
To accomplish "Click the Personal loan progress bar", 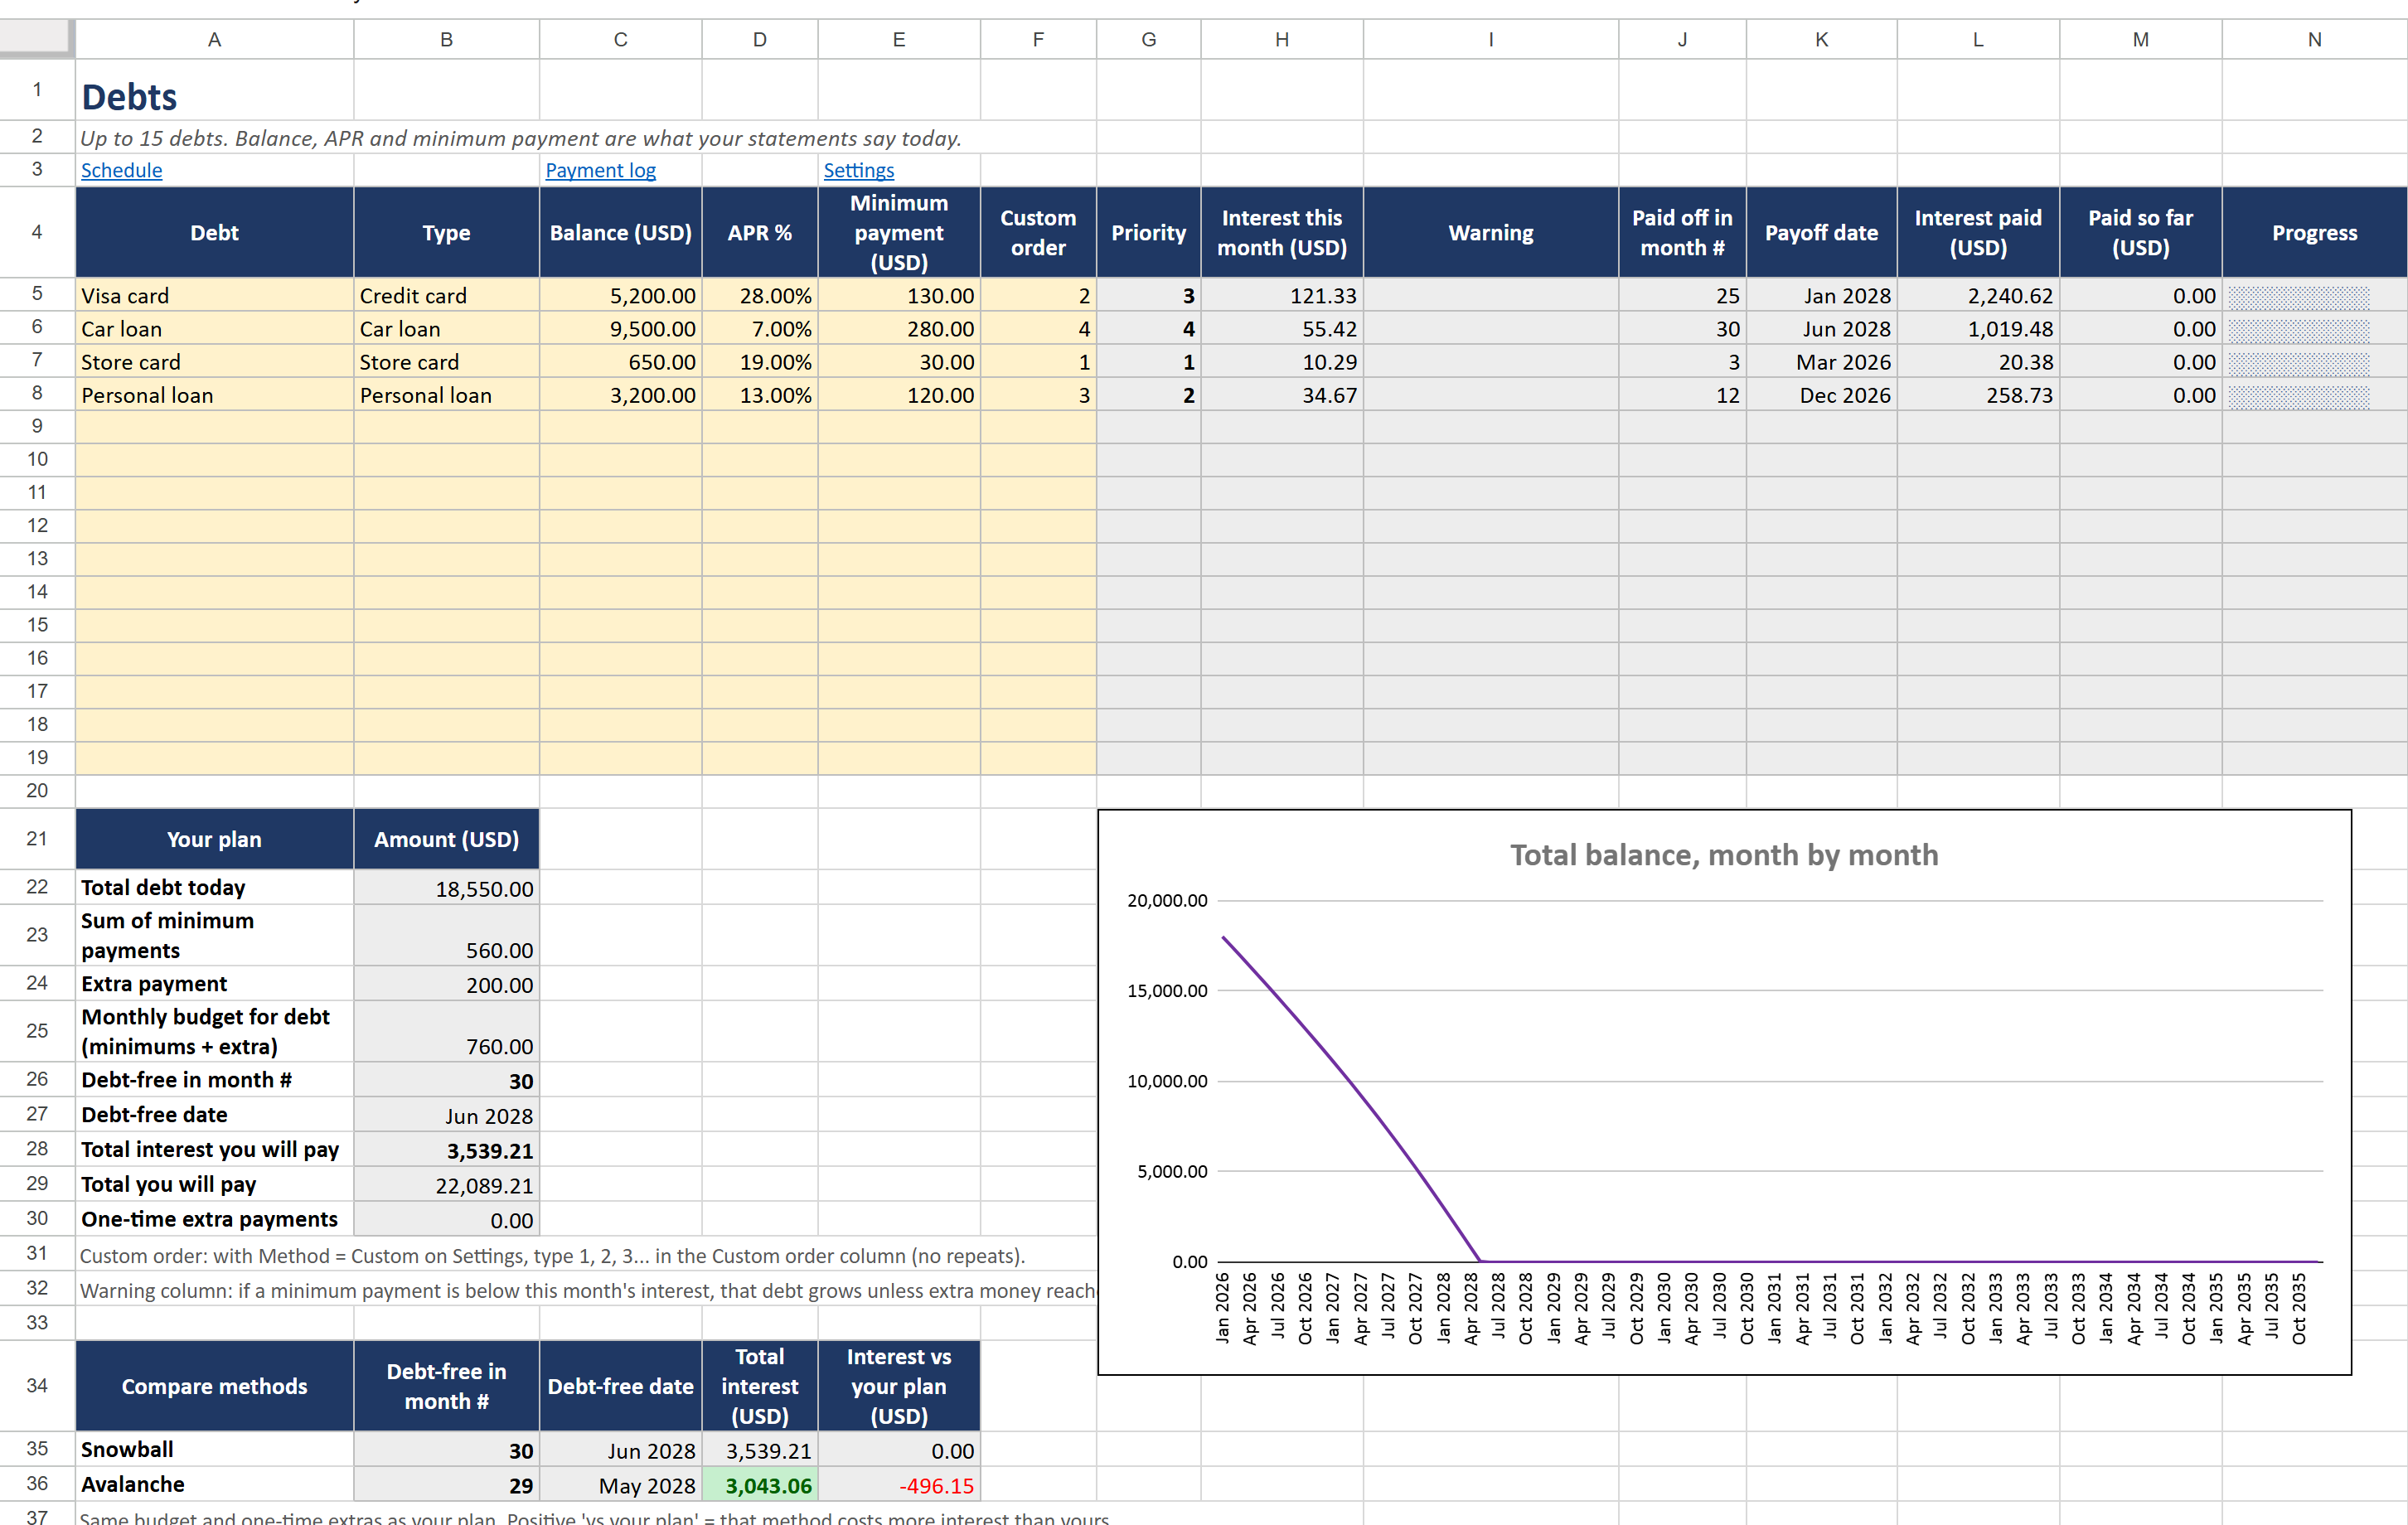I will (x=2298, y=396).
